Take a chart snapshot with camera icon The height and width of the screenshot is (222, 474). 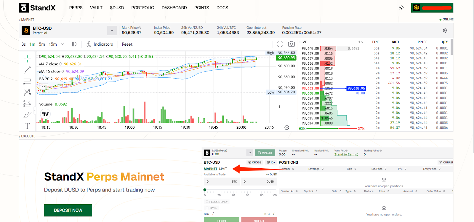(x=292, y=44)
